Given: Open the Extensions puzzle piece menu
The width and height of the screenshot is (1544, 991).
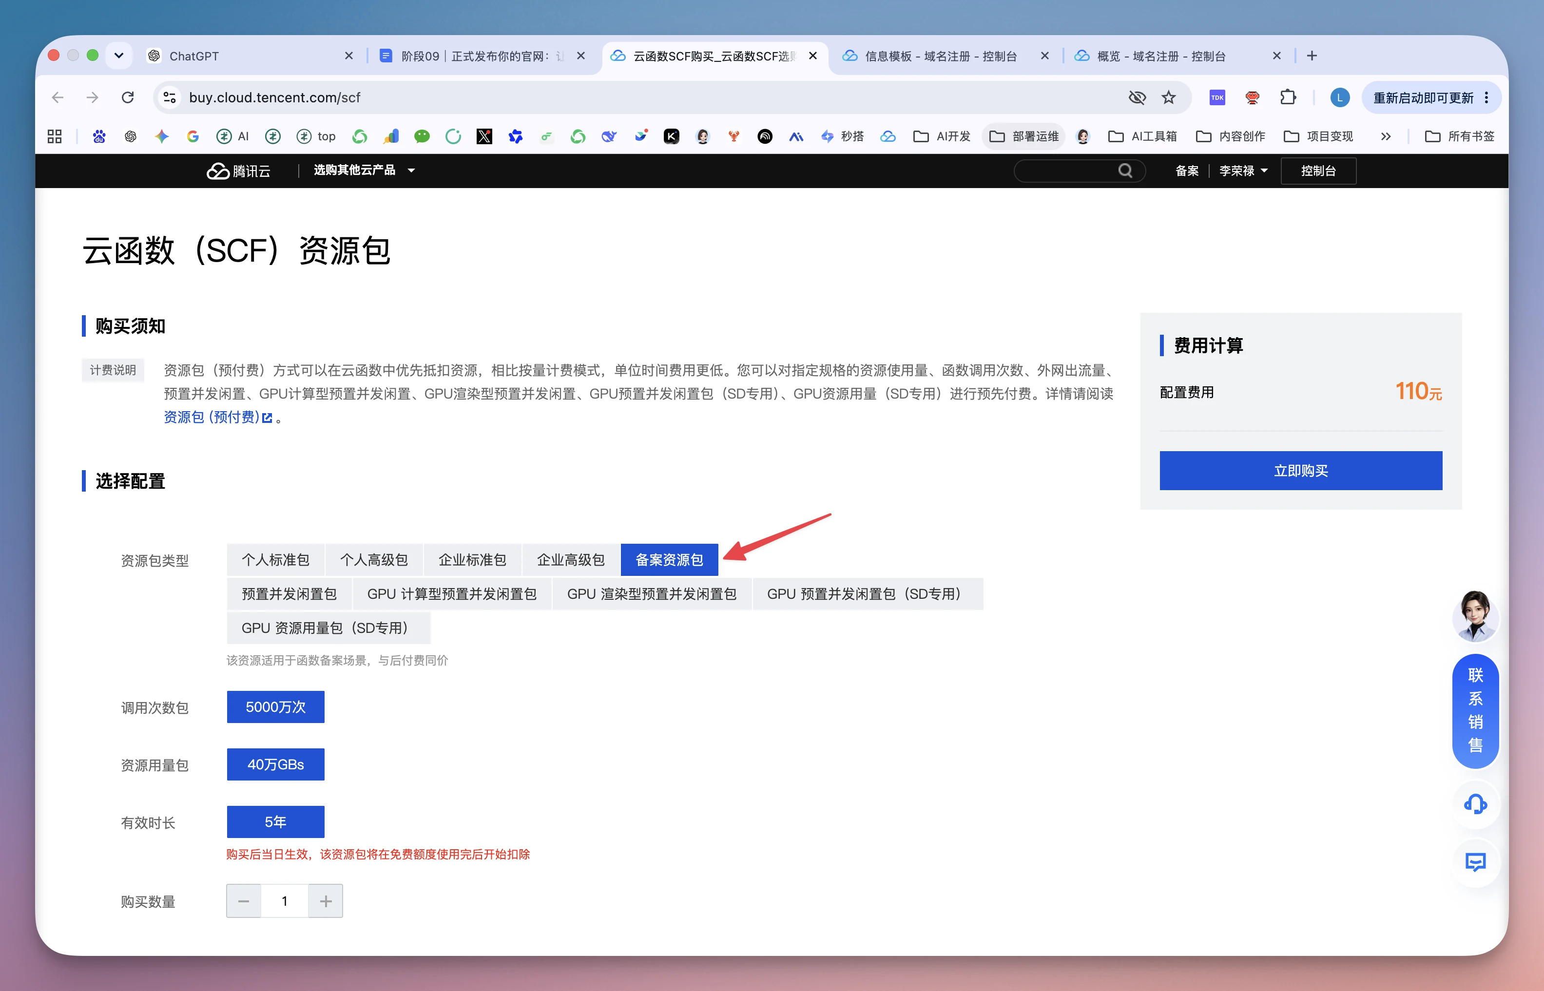Looking at the screenshot, I should click(x=1288, y=97).
